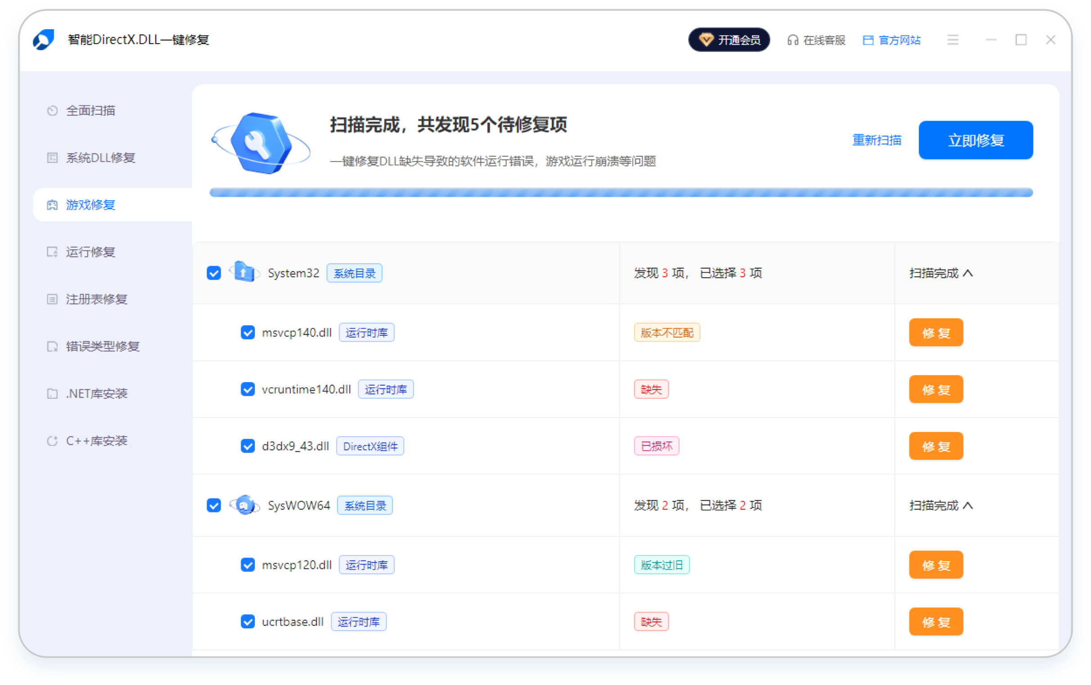Viewport: 1091px width, 685px height.
Task: Click 修复 button for vcruntime140.dll
Action: coord(936,390)
